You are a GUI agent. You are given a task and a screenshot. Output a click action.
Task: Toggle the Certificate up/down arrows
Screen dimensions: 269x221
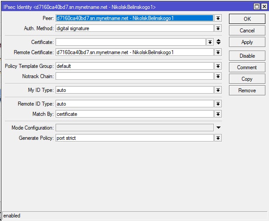coord(218,42)
